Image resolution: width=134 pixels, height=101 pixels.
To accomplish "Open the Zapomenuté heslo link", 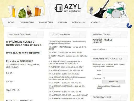I will [x=104, y=86].
